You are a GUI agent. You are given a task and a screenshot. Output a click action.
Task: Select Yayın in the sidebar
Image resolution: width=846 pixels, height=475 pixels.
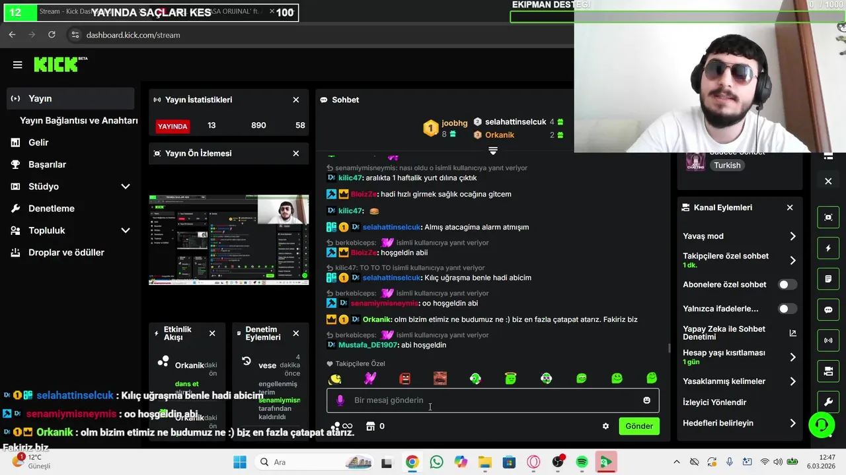70,98
